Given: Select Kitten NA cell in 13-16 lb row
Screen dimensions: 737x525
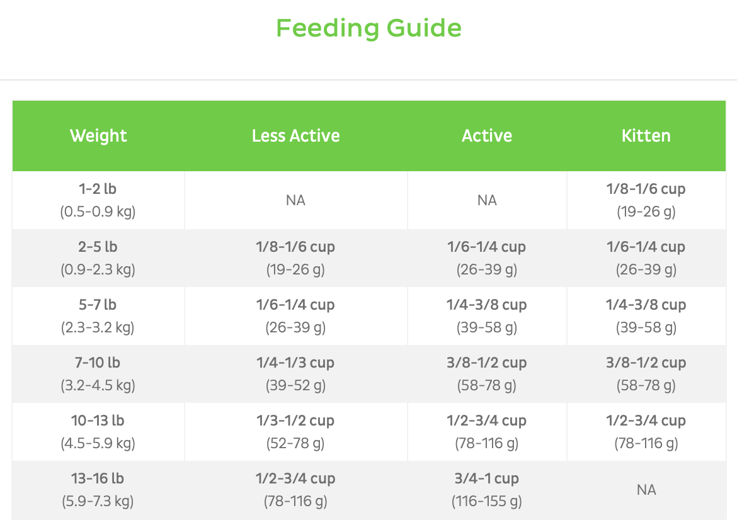Looking at the screenshot, I should pyautogui.click(x=646, y=490).
